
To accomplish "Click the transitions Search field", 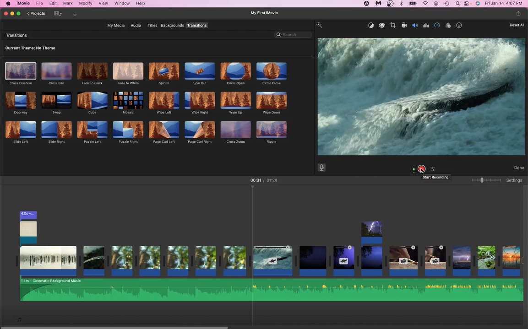I will click(x=293, y=35).
